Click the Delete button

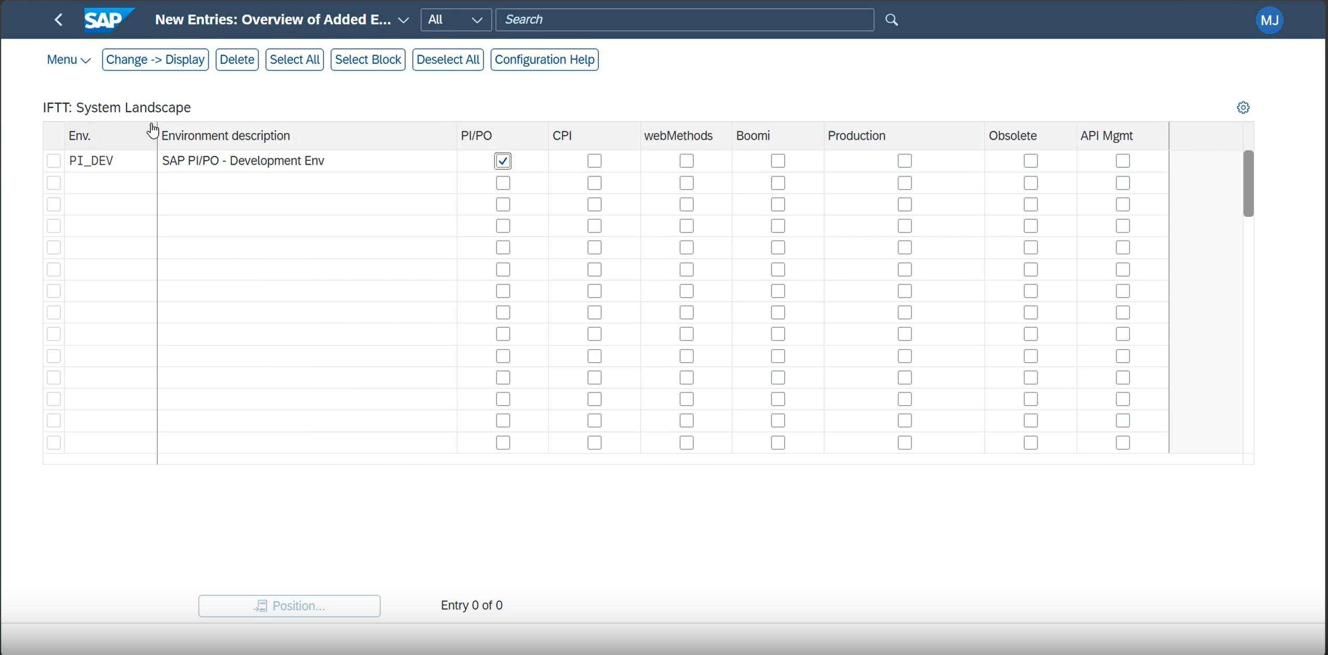[x=237, y=60]
